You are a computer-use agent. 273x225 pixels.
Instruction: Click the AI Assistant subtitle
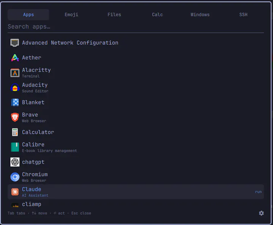pyautogui.click(x=35, y=196)
